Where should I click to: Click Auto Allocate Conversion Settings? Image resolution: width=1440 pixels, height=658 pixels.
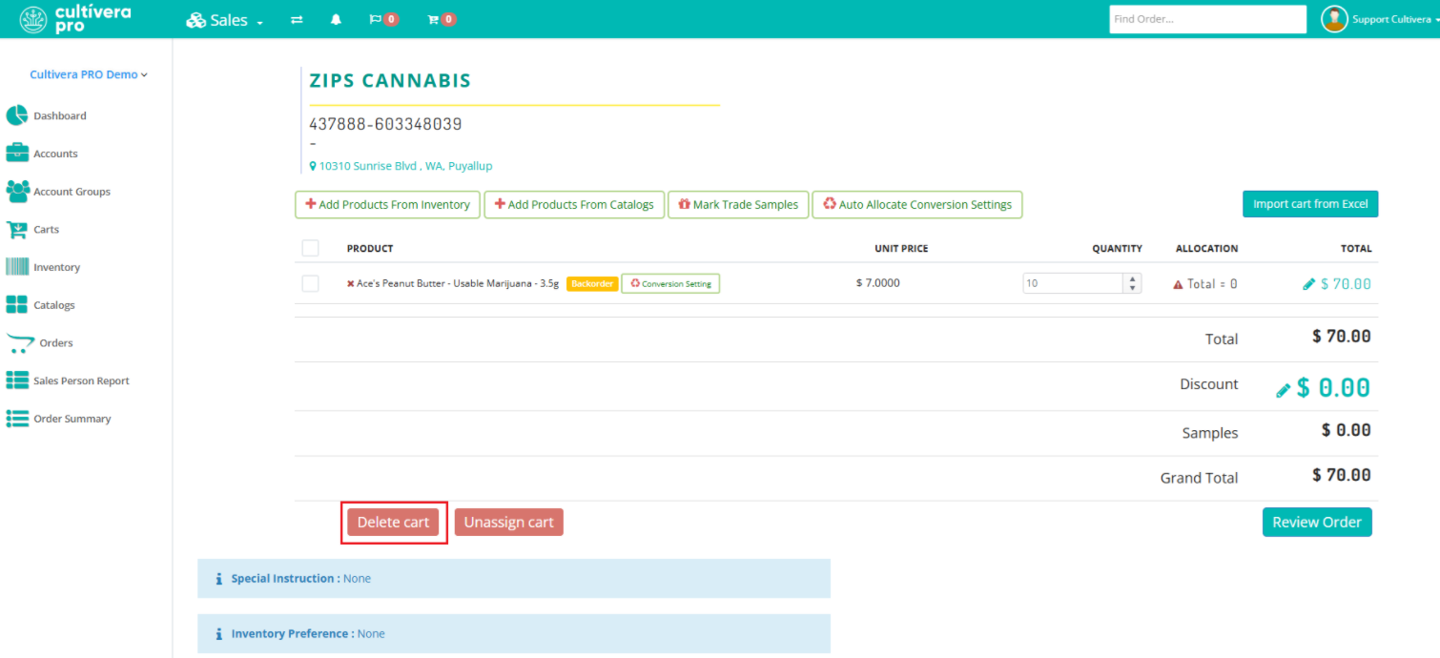click(x=917, y=205)
